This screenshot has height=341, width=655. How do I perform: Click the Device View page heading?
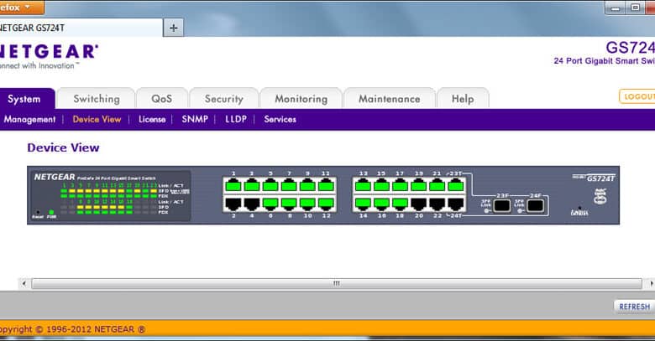coord(63,147)
